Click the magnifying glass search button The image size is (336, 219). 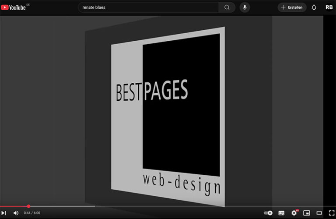click(227, 7)
